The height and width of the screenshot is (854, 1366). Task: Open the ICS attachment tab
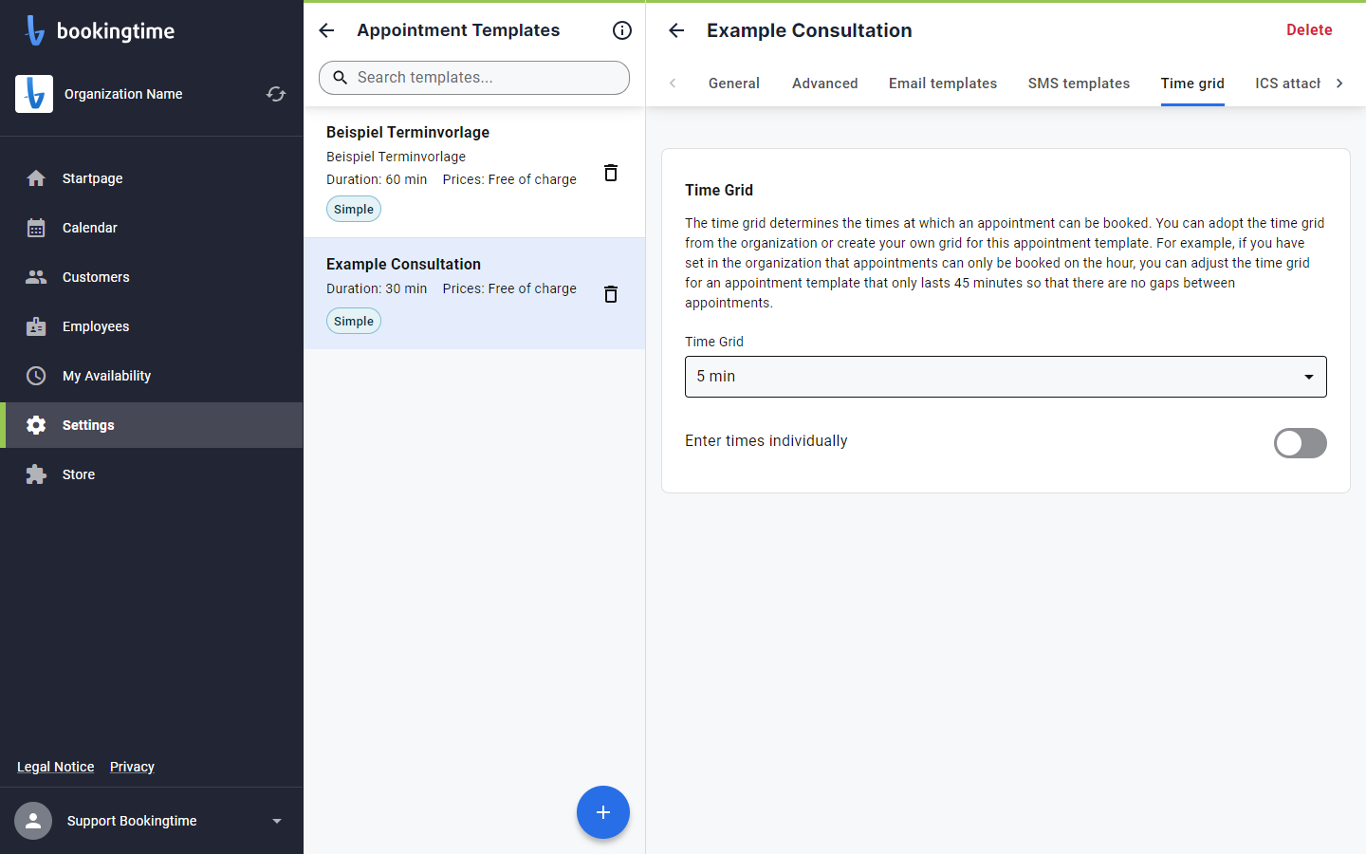[x=1287, y=84]
